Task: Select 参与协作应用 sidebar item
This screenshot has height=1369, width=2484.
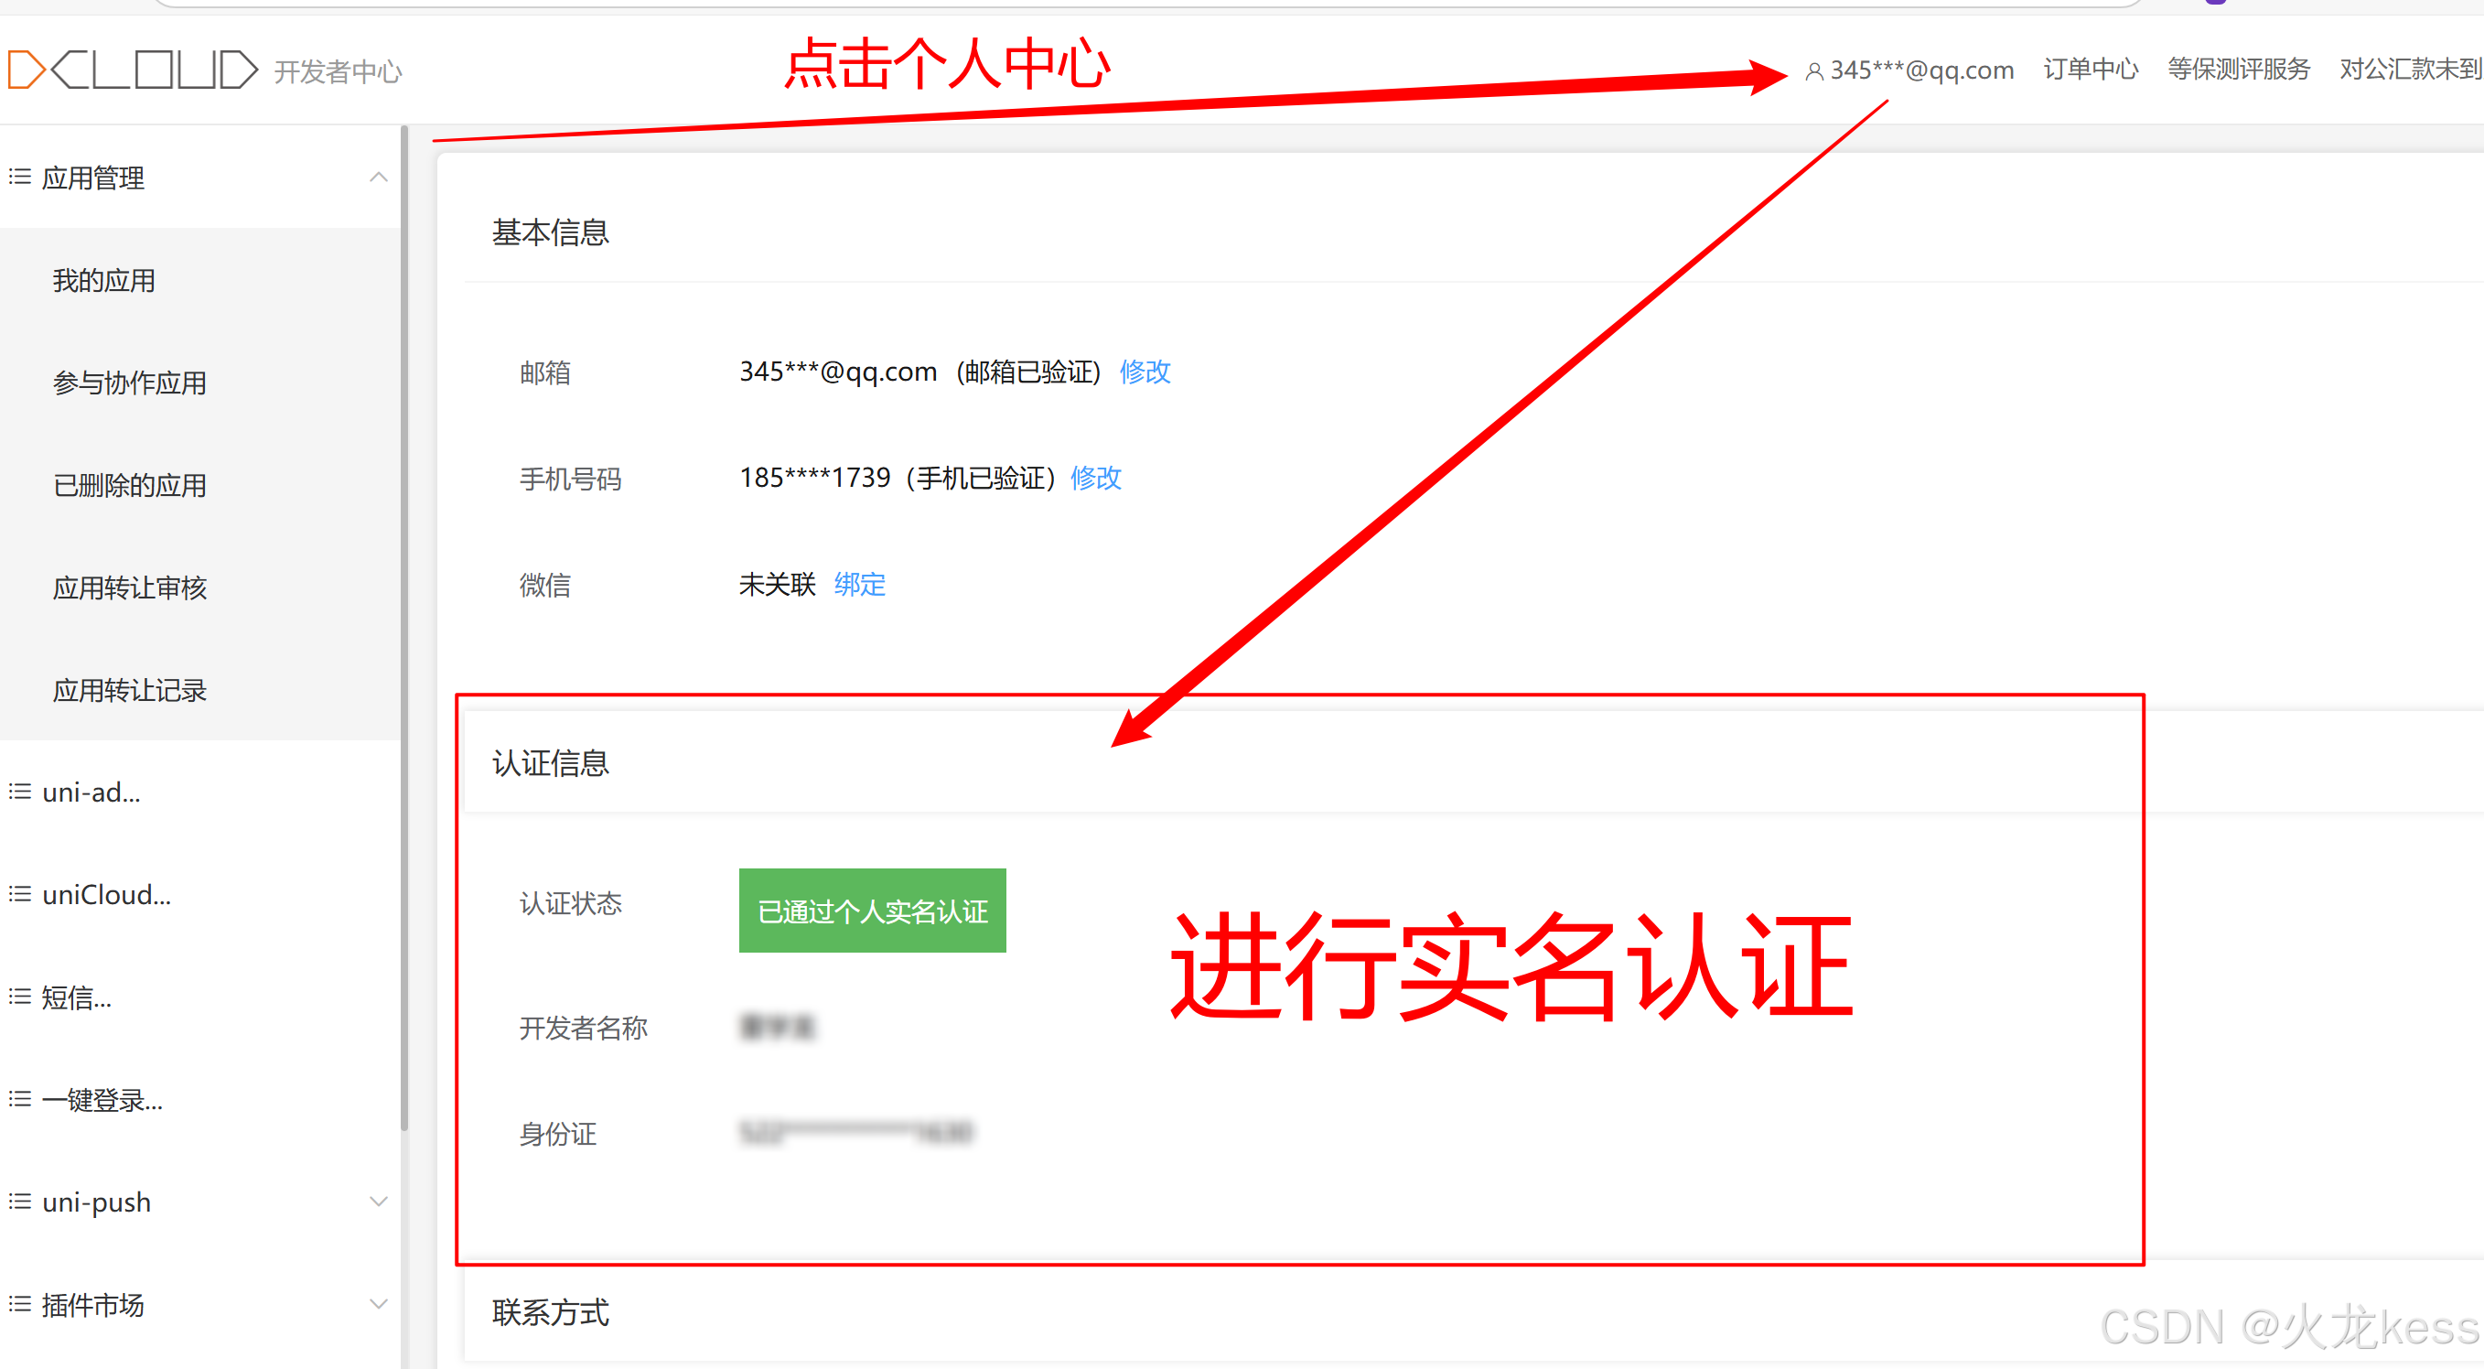Action: [x=129, y=383]
